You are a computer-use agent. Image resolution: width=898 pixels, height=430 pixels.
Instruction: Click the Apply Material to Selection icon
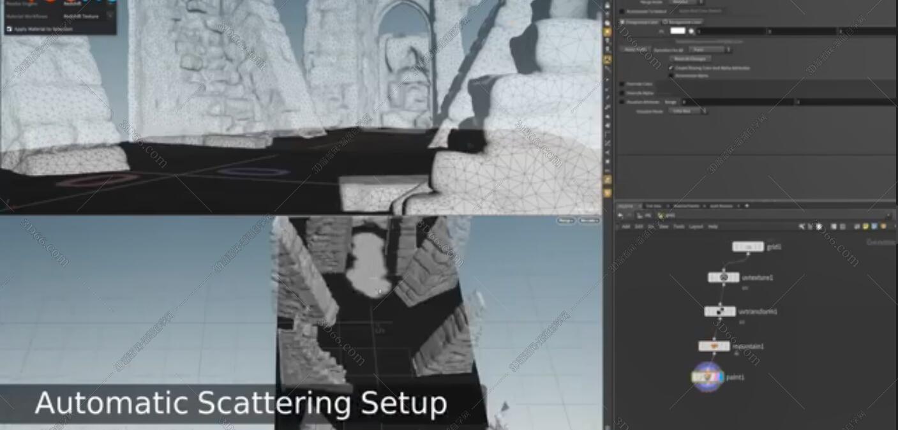(10, 29)
